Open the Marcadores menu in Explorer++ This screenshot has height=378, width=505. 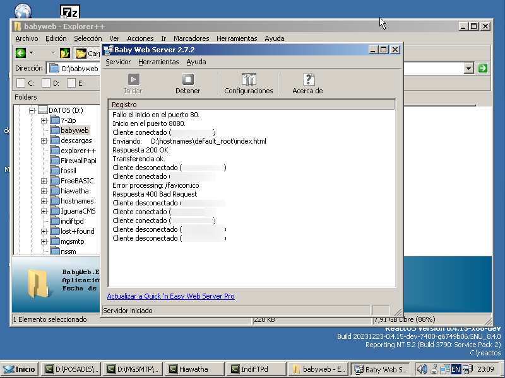coord(191,38)
